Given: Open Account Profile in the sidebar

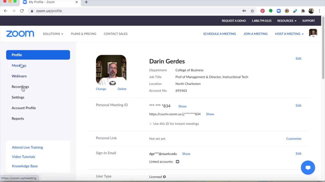Looking at the screenshot, I should tap(24, 108).
